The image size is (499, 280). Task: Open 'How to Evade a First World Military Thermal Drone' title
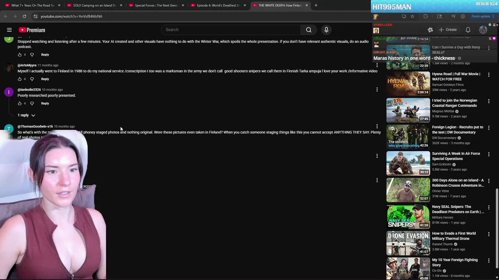coord(454,236)
